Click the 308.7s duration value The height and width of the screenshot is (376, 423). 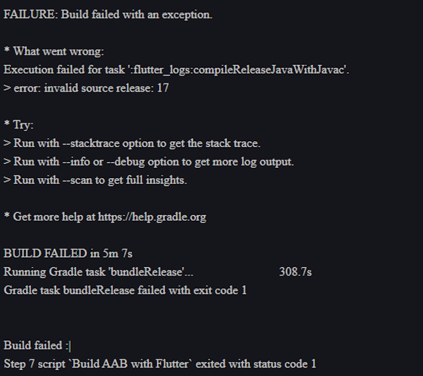(x=295, y=272)
